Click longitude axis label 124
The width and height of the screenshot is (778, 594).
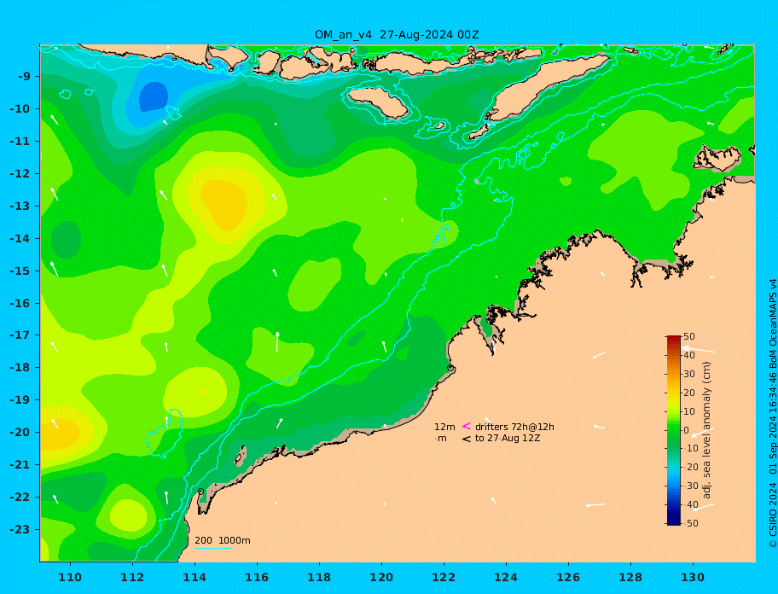(x=506, y=577)
